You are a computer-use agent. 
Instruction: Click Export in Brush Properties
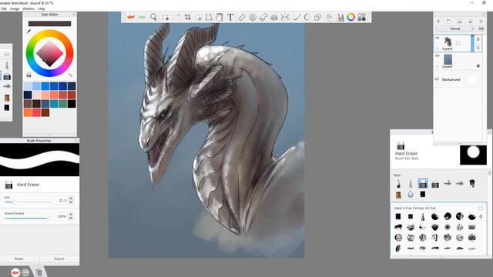coord(59,259)
